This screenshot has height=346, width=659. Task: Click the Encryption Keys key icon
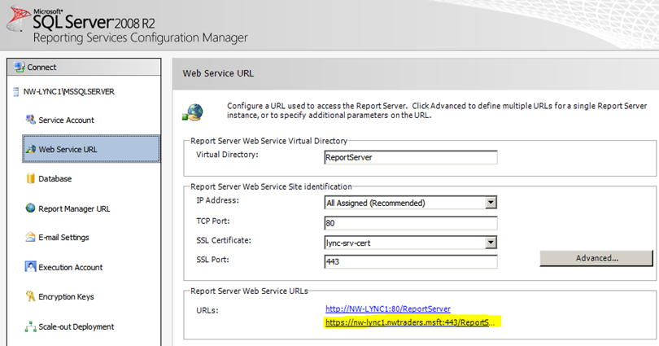coord(30,296)
